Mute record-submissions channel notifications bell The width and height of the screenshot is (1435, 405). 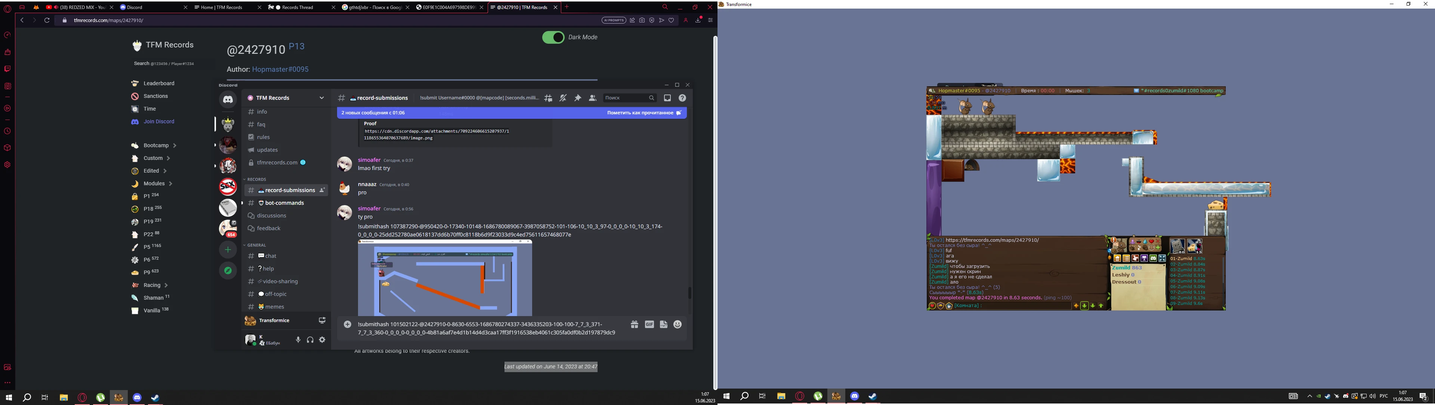563,98
